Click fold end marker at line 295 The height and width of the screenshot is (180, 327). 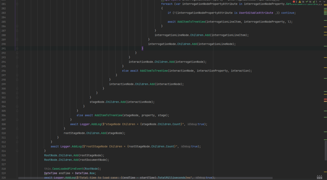tap(17, 66)
